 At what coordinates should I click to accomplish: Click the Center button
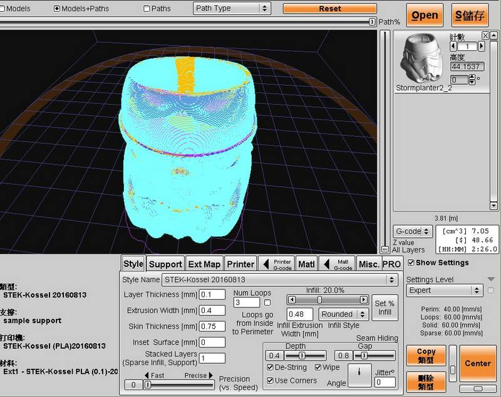pos(478,363)
